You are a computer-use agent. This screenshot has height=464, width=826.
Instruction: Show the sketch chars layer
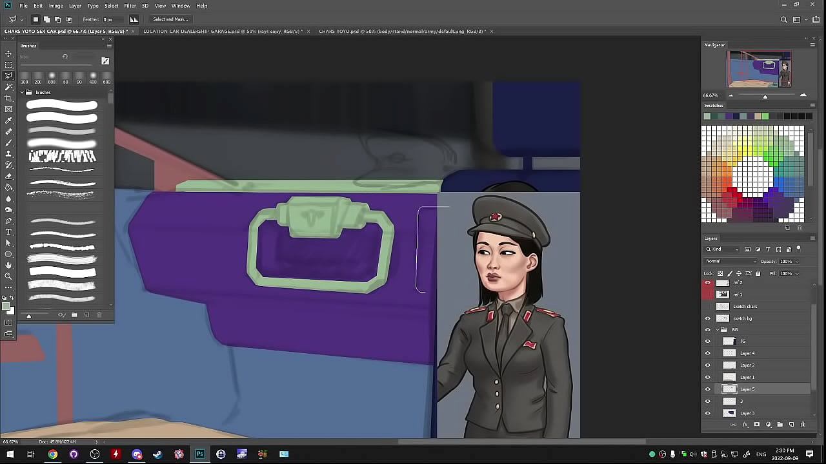(x=708, y=307)
